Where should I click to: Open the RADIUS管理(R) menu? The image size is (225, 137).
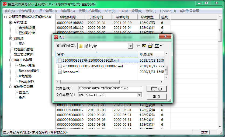131,11
